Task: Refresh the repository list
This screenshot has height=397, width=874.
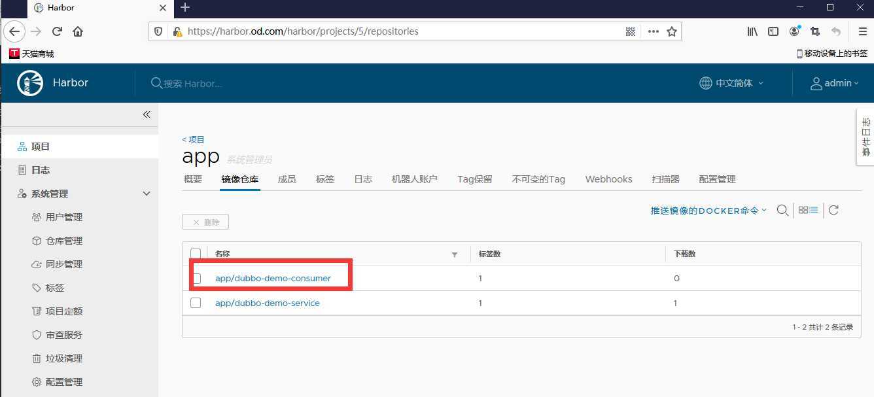Action: point(833,210)
